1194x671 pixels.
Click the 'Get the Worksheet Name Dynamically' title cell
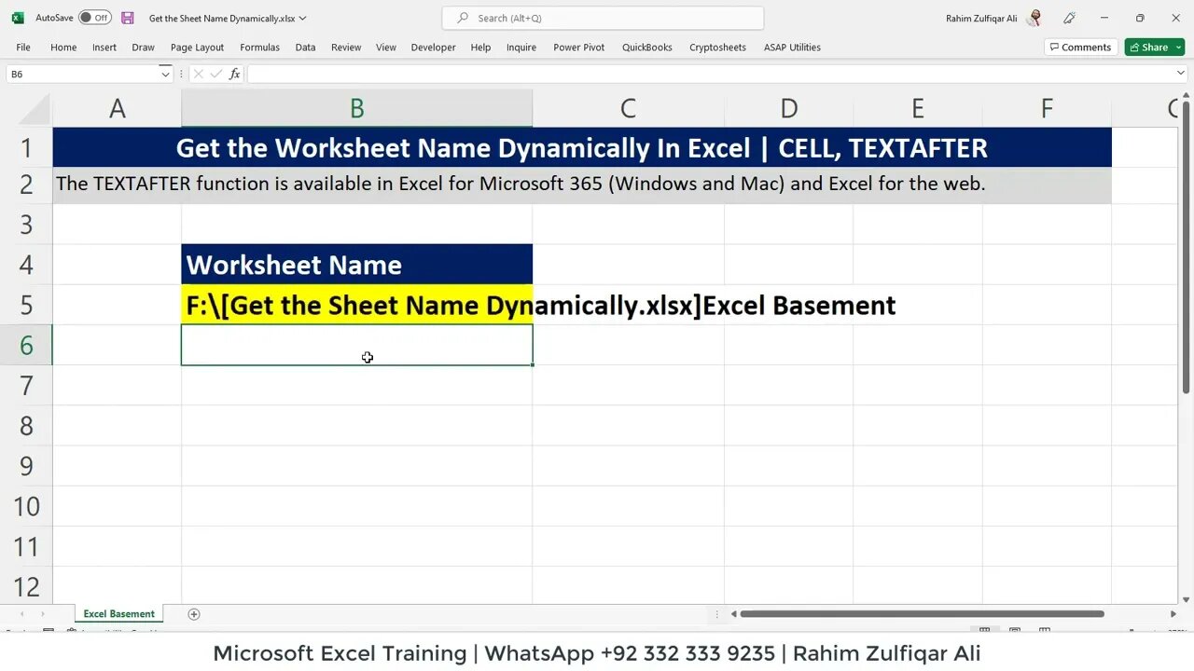pos(582,147)
